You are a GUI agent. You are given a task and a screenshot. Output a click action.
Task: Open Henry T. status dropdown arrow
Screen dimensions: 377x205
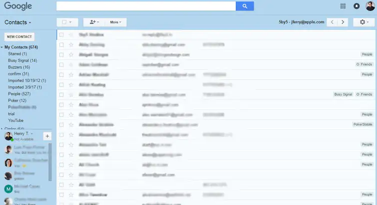(x=32, y=134)
